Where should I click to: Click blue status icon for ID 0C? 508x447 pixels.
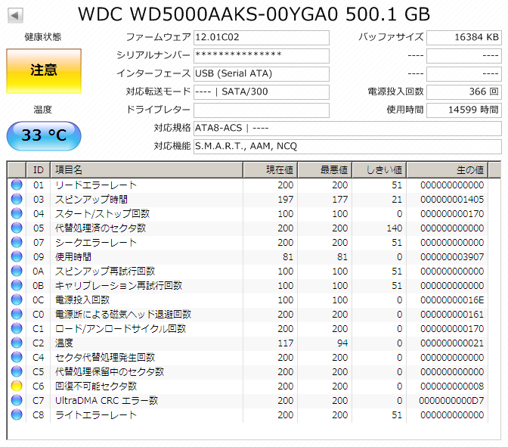(x=17, y=300)
